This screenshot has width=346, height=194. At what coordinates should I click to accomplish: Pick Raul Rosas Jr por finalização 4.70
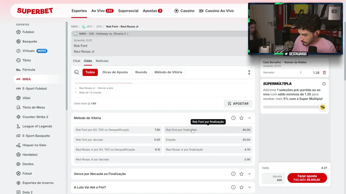(x=208, y=150)
